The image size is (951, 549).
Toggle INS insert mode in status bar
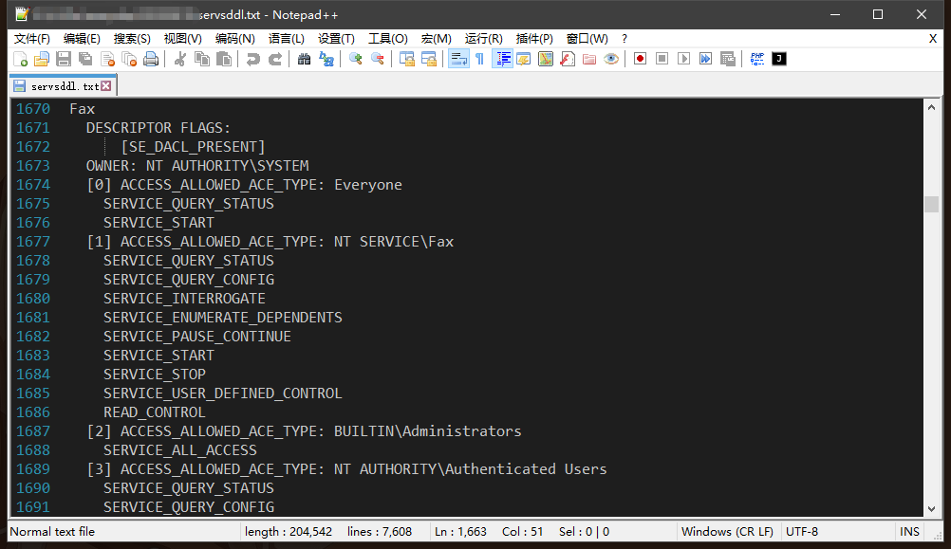pyautogui.click(x=909, y=532)
